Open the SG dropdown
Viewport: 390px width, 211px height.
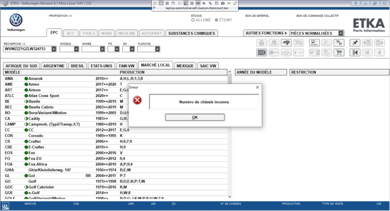coord(132,49)
